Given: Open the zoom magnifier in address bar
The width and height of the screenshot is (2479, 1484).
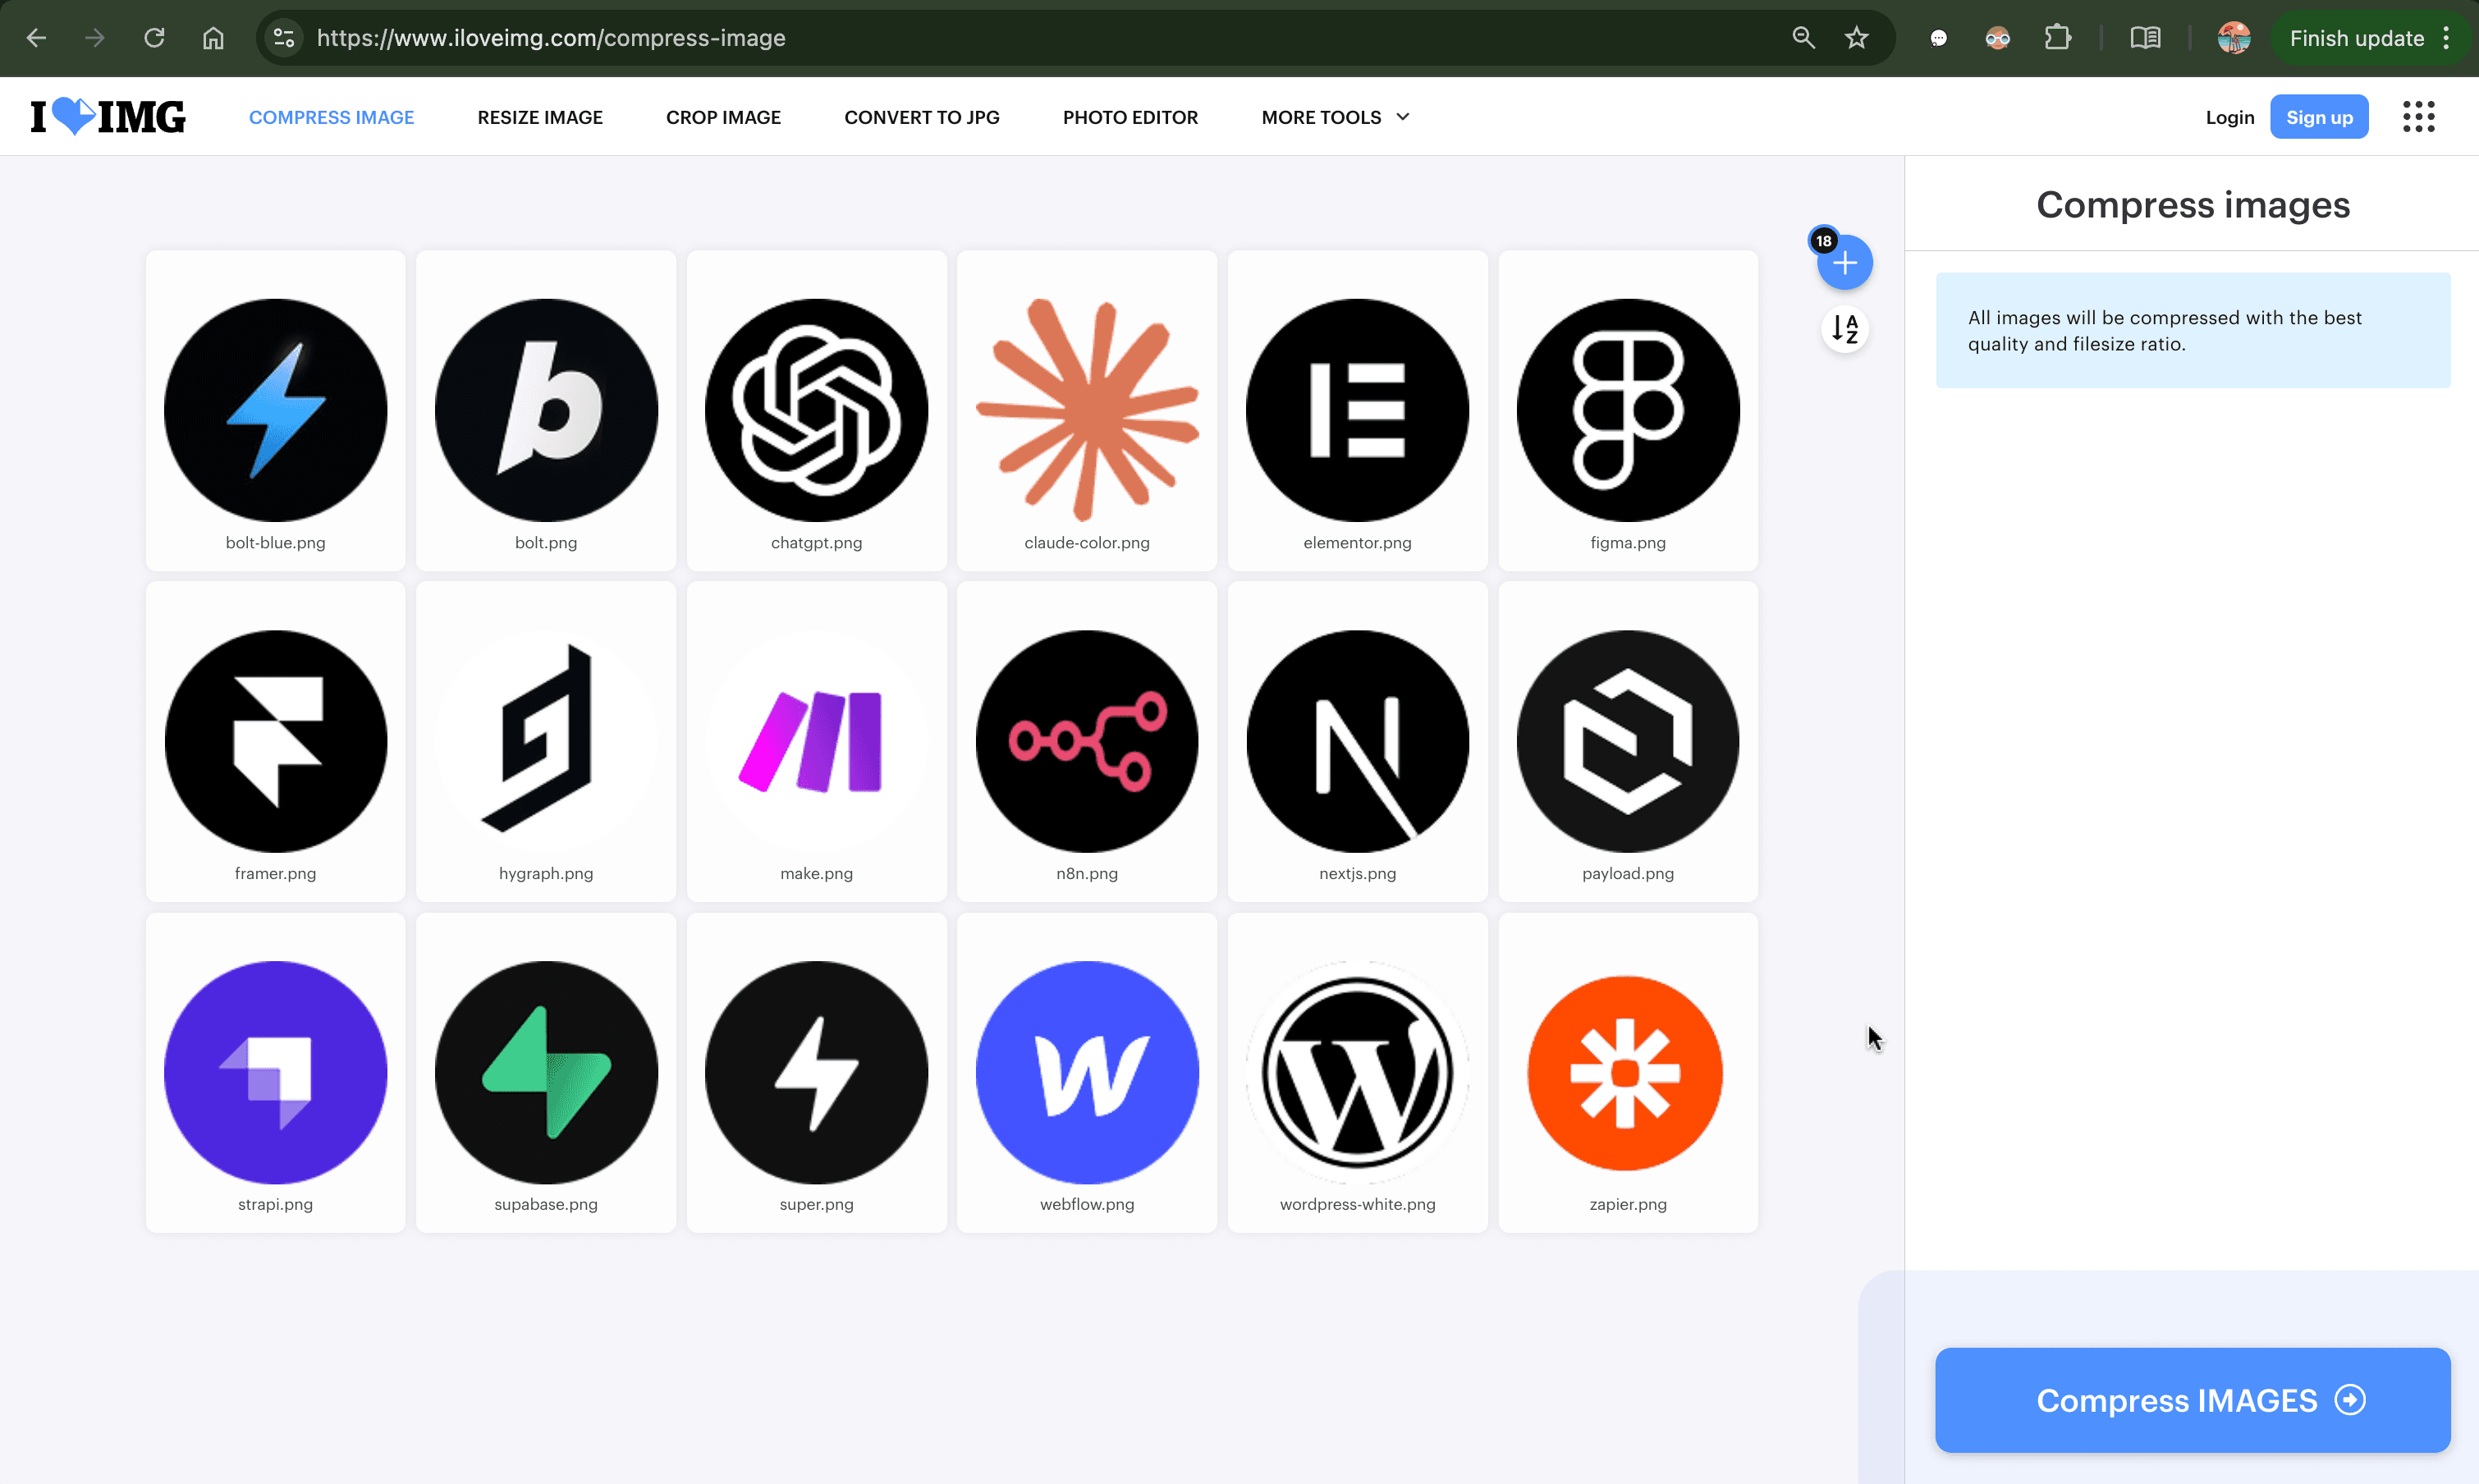Looking at the screenshot, I should click(x=1803, y=38).
